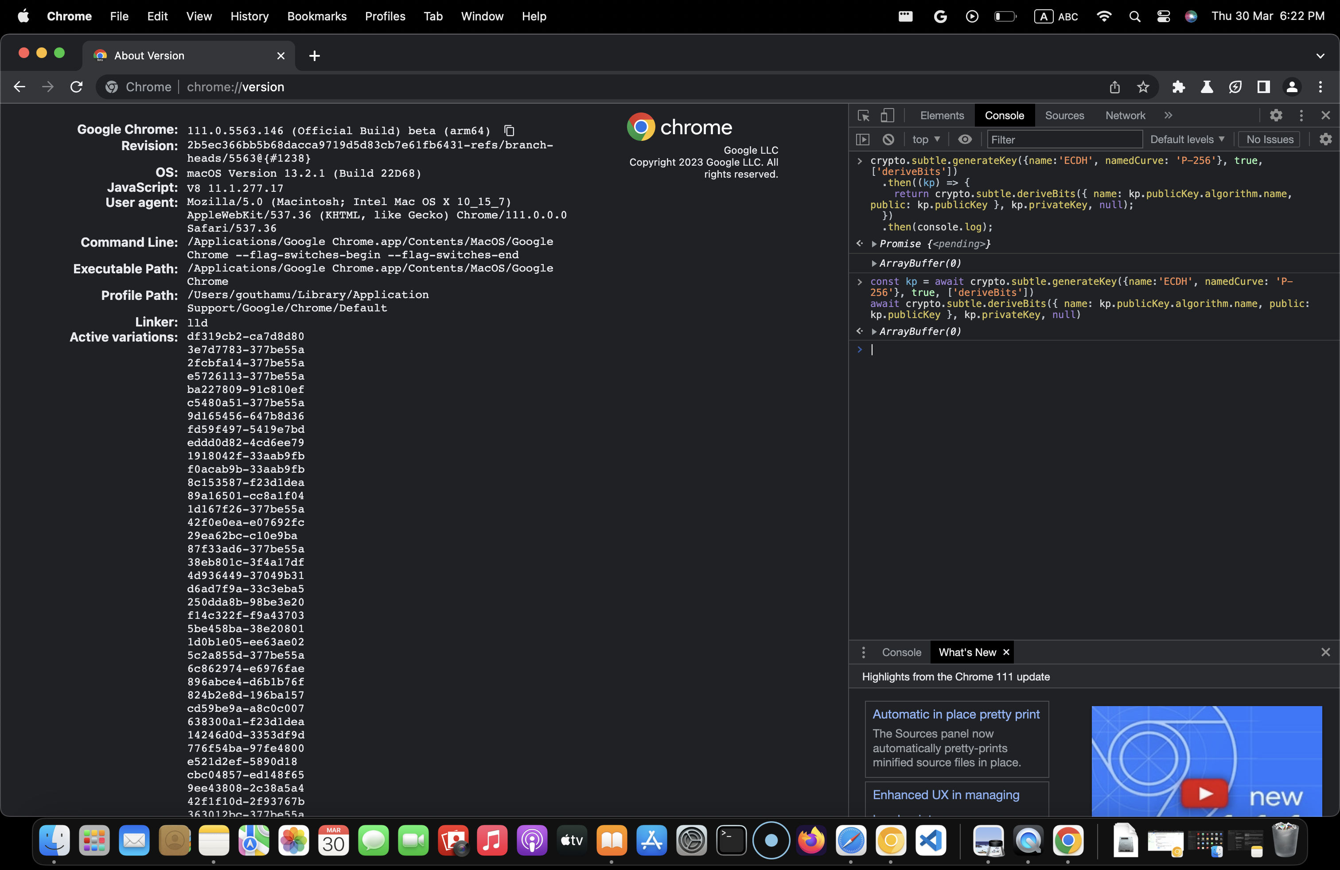
Task: Open Spotlight search in menu bar
Action: coord(1134,16)
